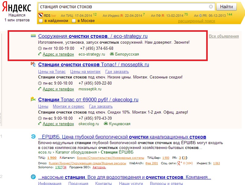Open ТИЦ.Бар '1900' link
The image size is (245, 185).
tap(166, 158)
